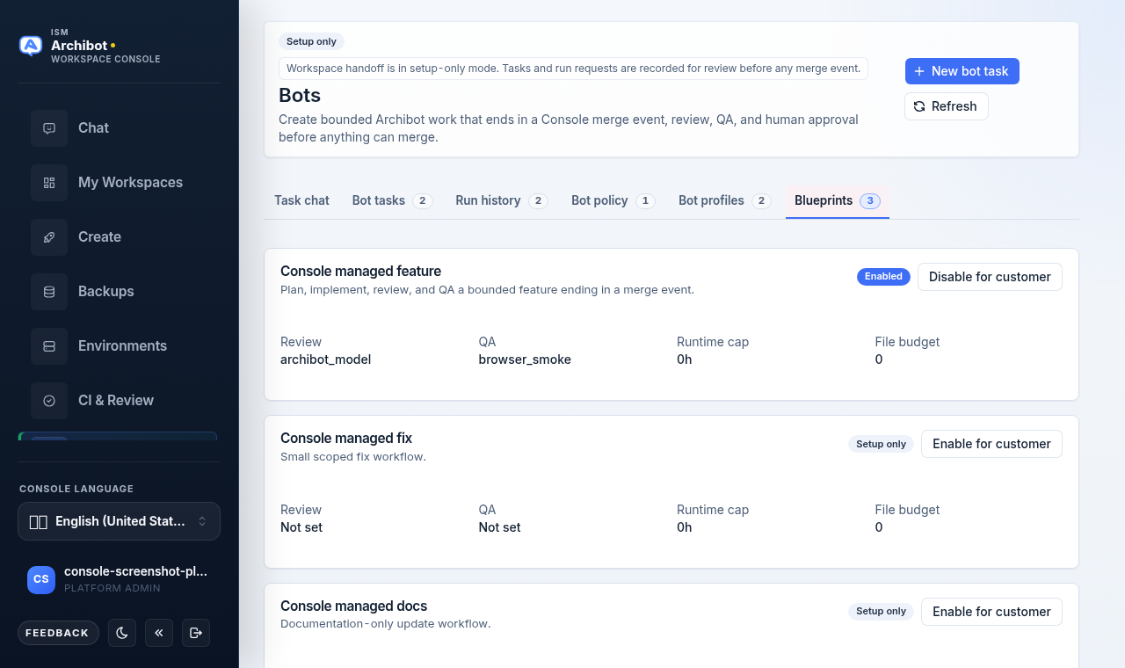Click the PLATFORM ADMIN role label
Image resolution: width=1125 pixels, height=668 pixels.
click(112, 588)
